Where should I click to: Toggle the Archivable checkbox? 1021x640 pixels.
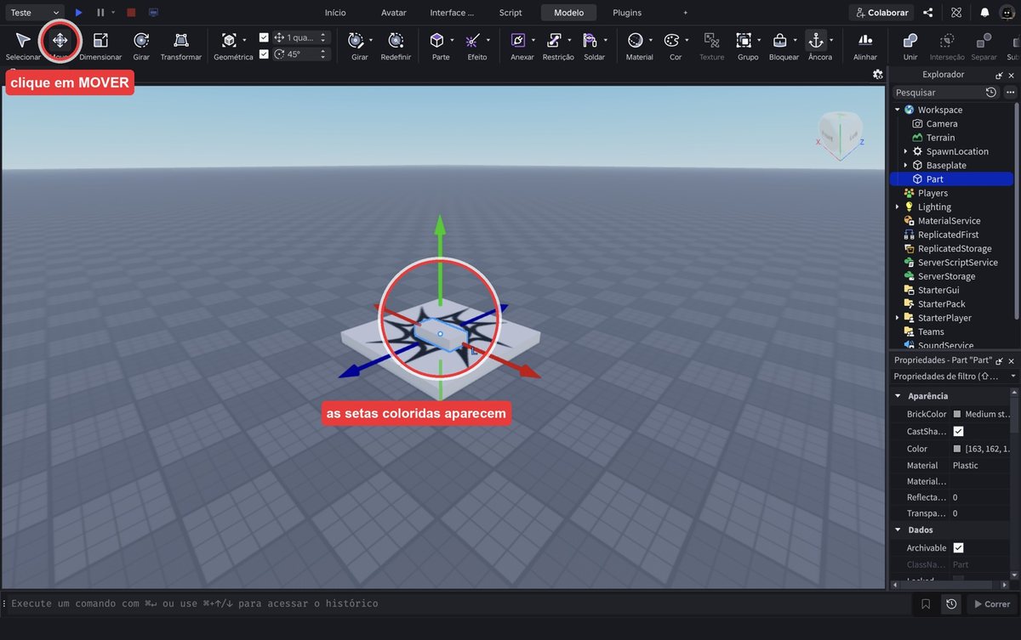click(958, 548)
